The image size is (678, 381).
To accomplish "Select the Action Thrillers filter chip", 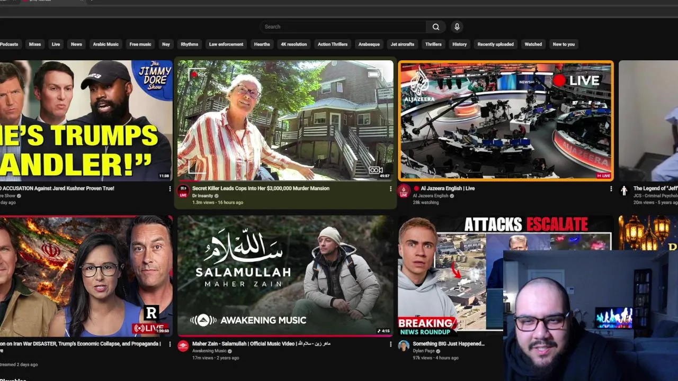I will [x=333, y=44].
